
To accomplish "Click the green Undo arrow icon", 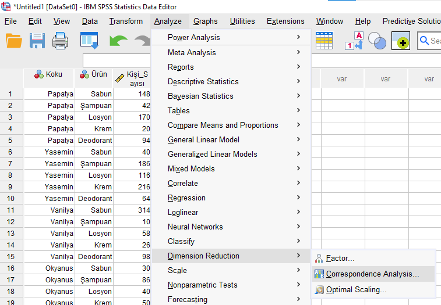I will tap(118, 41).
